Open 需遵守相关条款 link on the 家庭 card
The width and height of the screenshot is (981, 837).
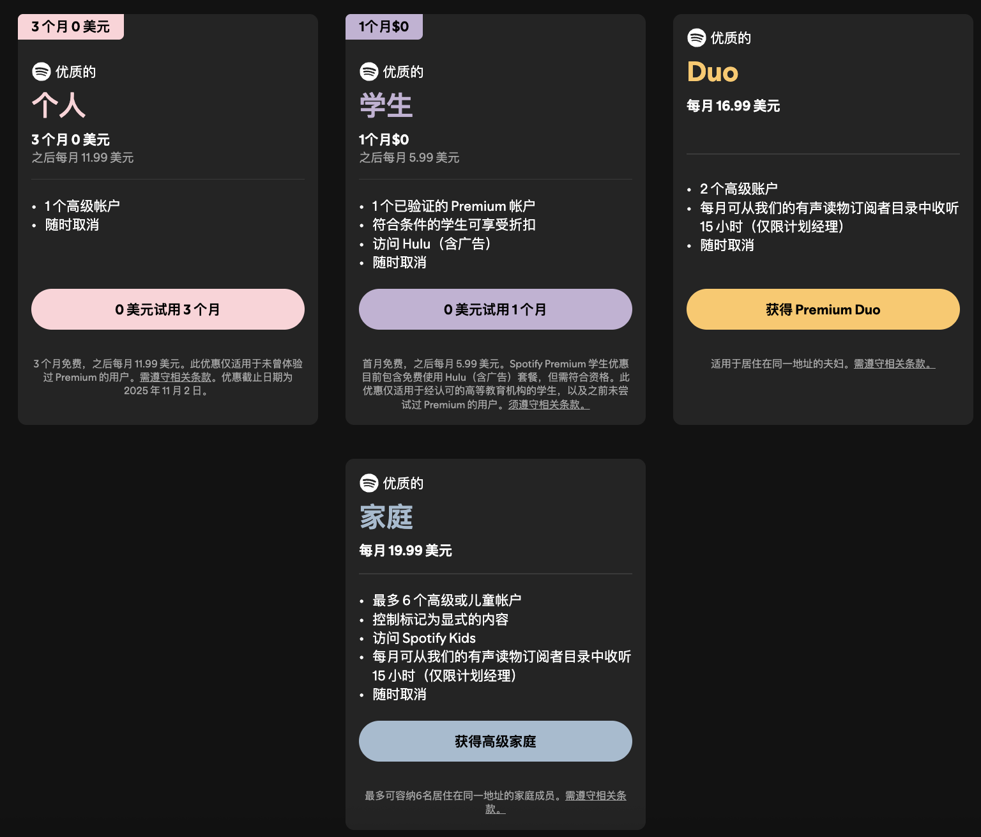coord(595,795)
